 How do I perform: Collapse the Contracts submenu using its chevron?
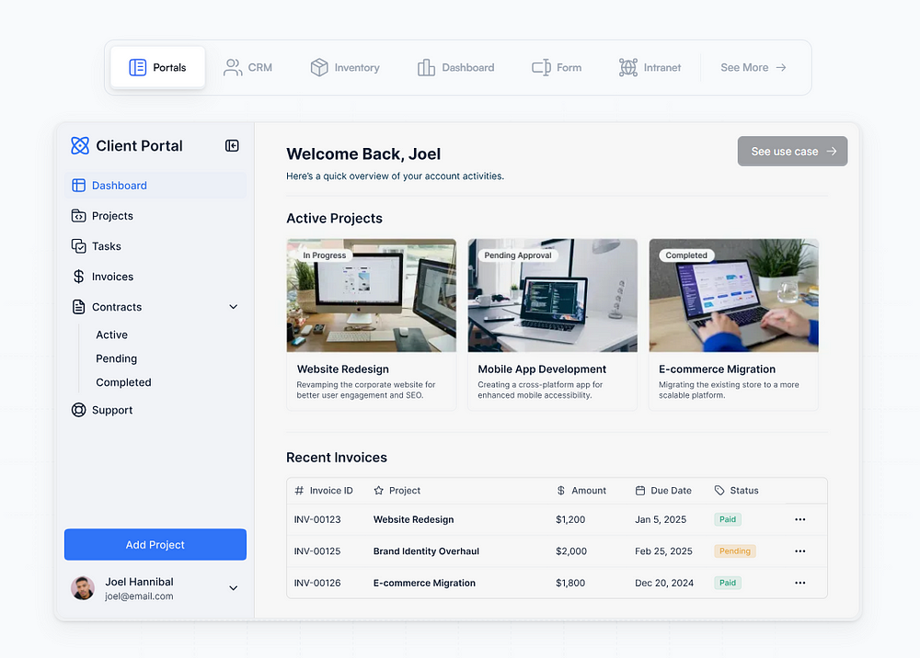[x=233, y=307]
